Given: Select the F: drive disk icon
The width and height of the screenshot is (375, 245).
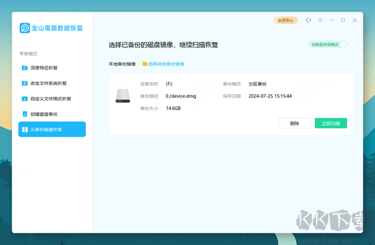Looking at the screenshot, I should pos(123,96).
